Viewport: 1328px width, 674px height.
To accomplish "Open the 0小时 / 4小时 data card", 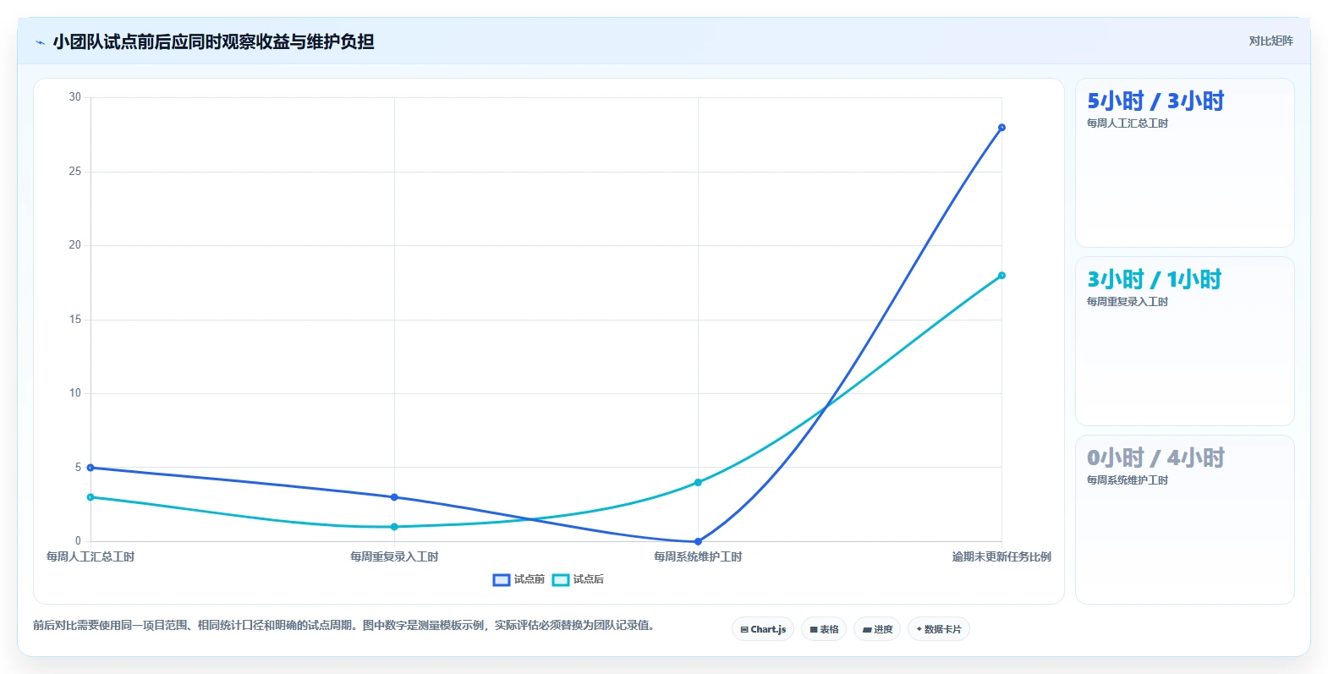I will (x=1184, y=520).
